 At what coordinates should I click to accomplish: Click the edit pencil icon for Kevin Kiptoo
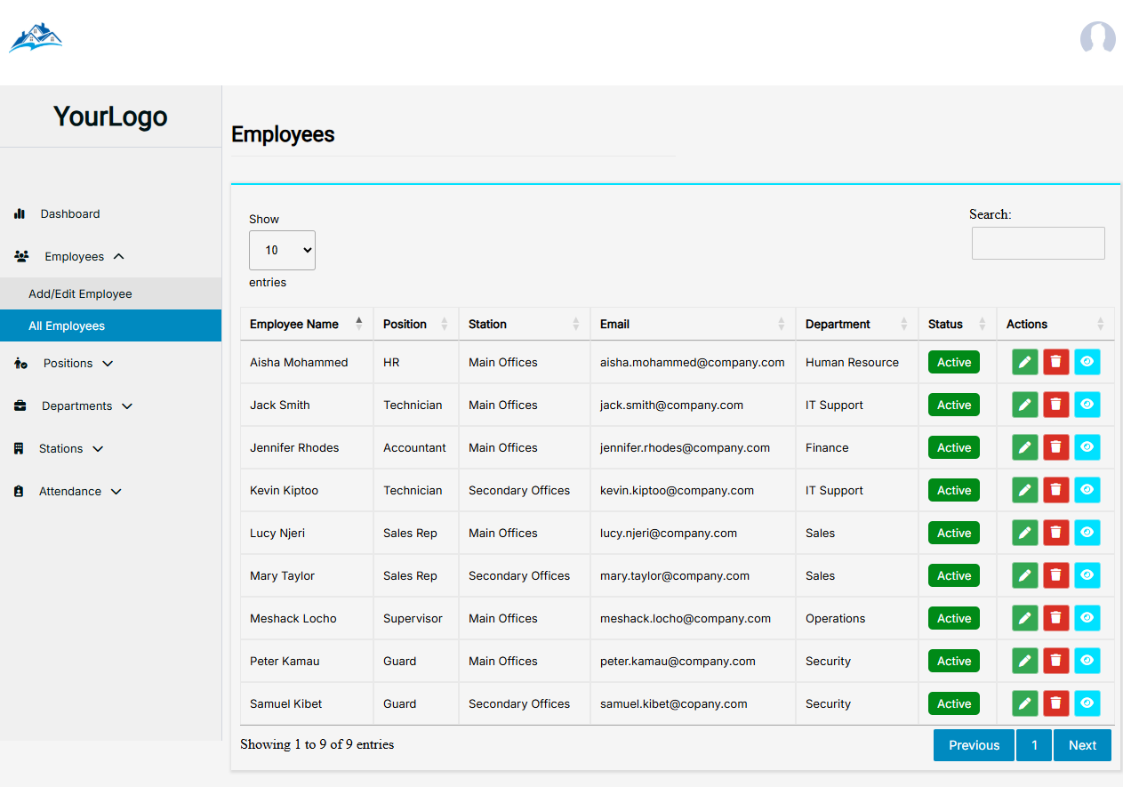point(1024,490)
